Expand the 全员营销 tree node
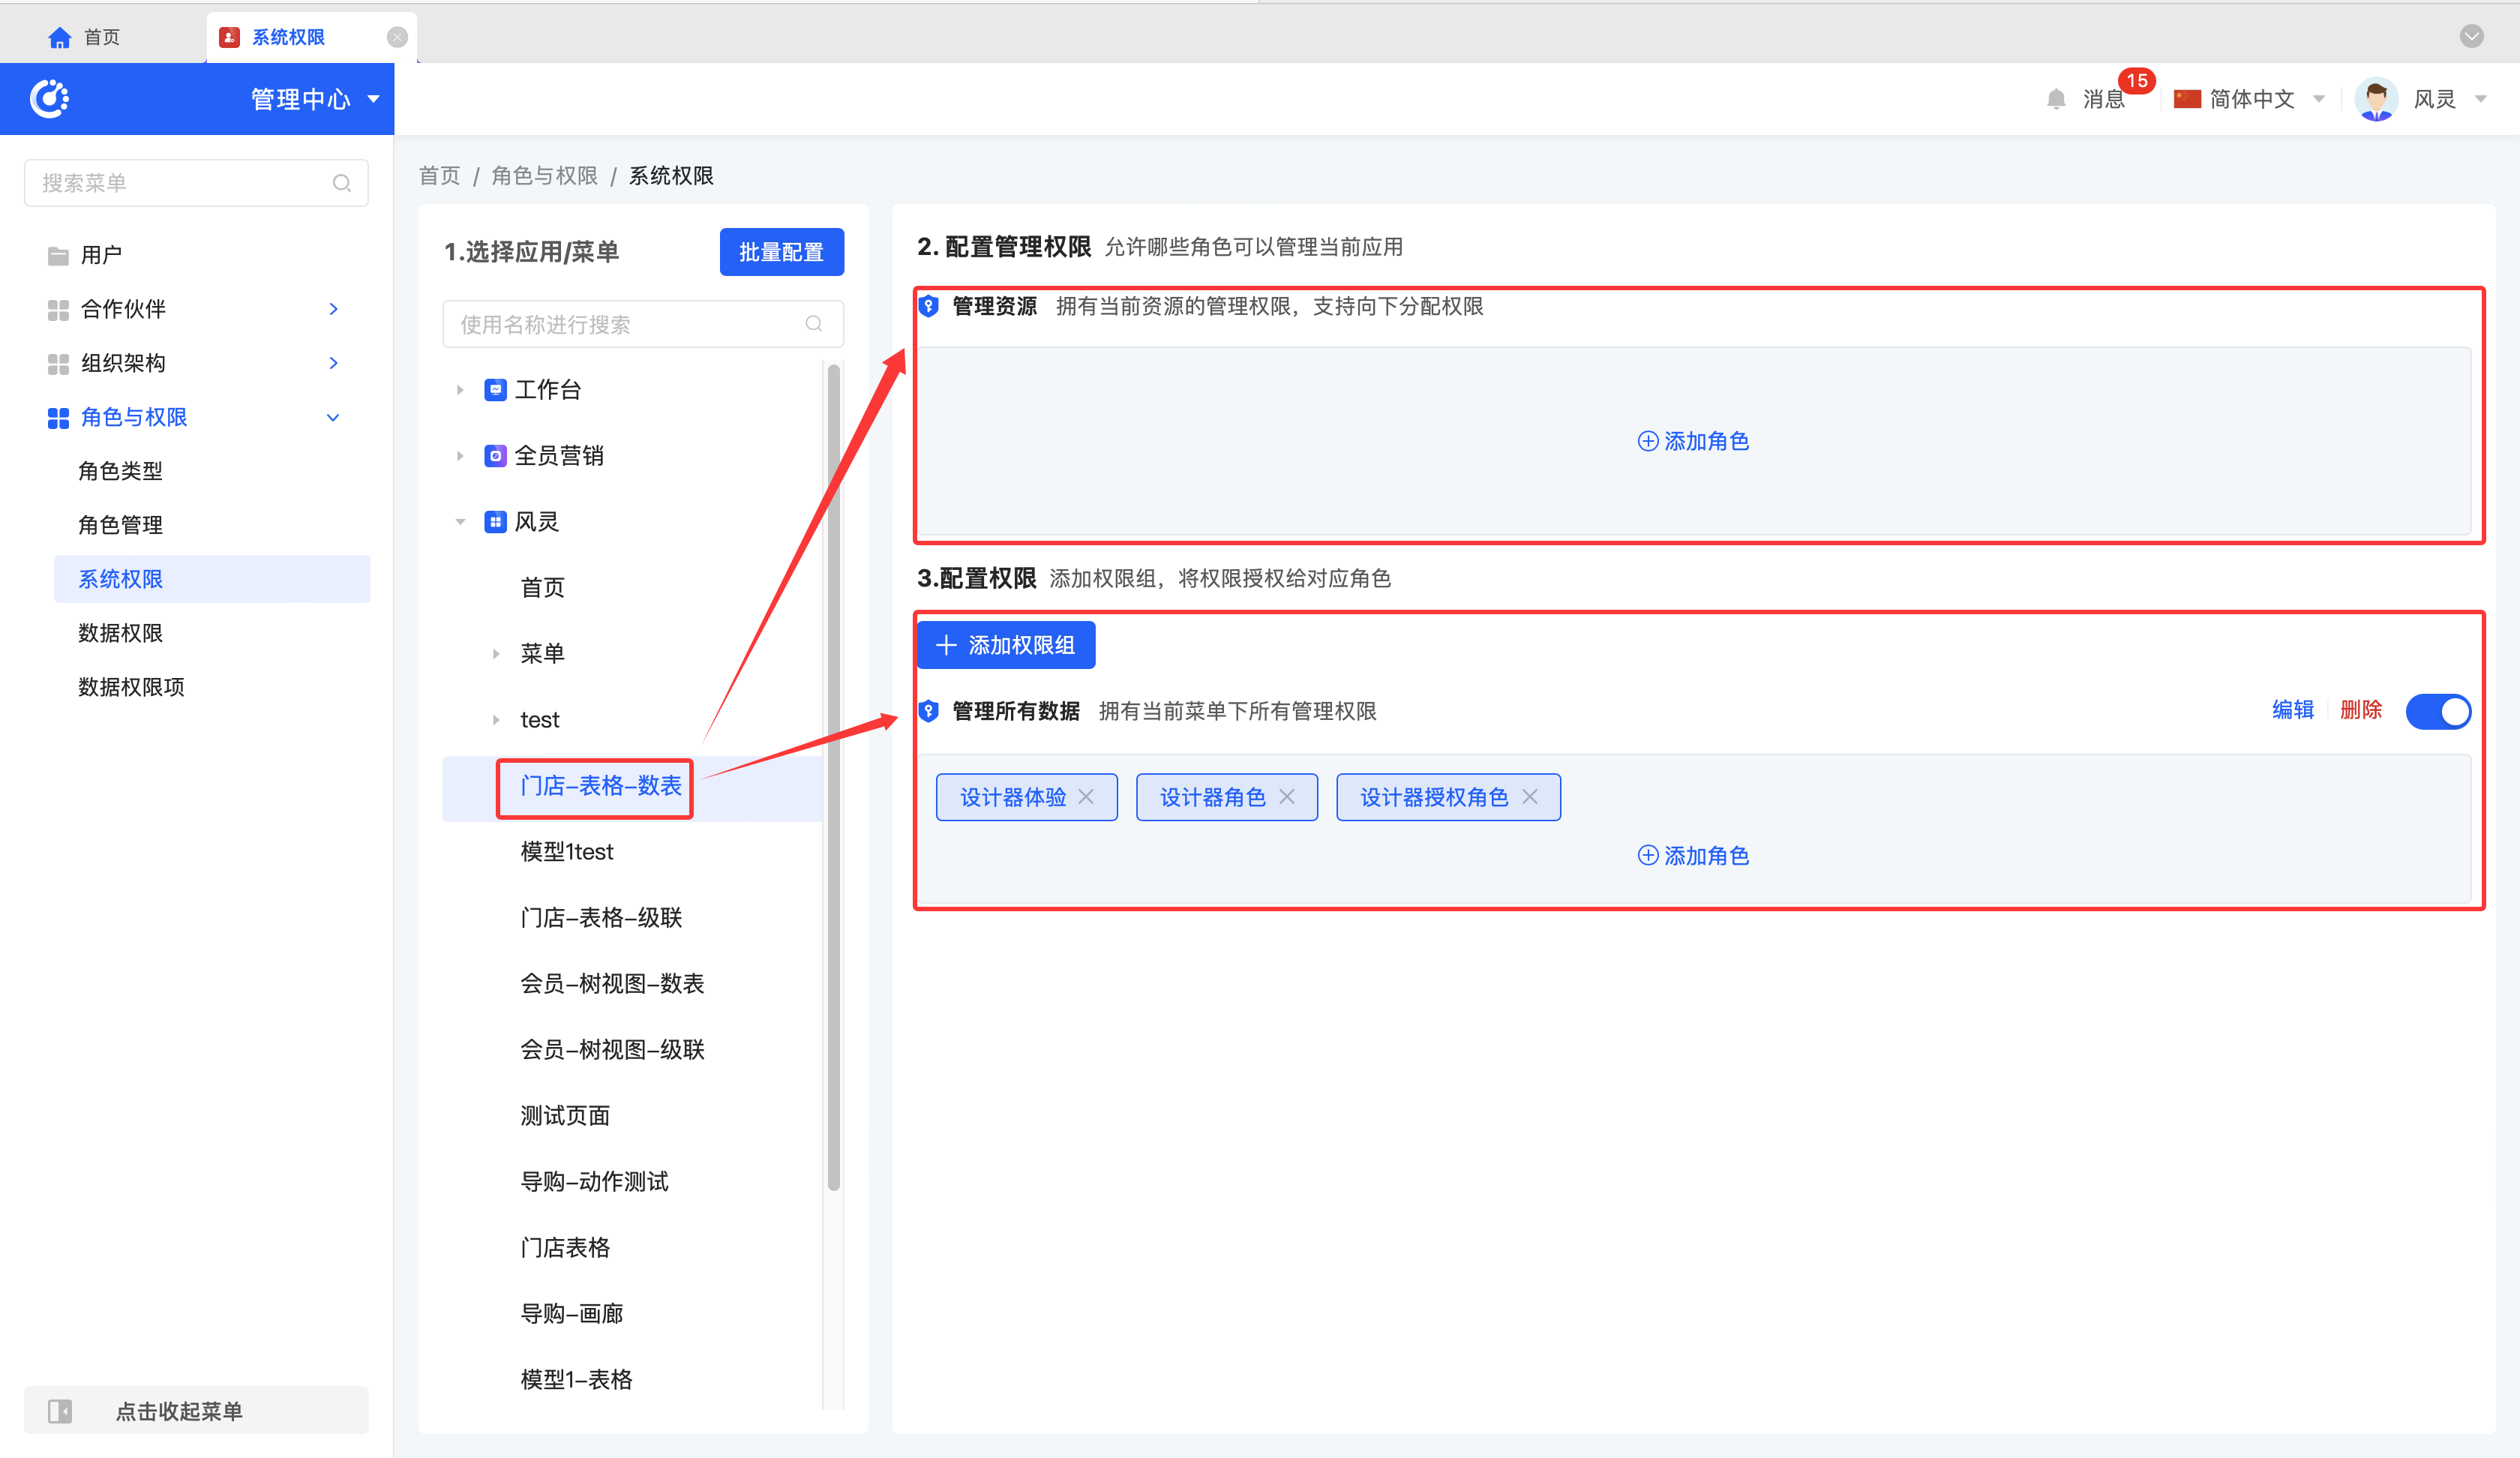 point(460,456)
